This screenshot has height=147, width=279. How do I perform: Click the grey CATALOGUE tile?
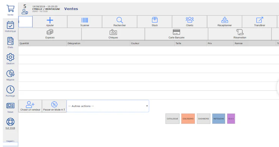(172, 119)
